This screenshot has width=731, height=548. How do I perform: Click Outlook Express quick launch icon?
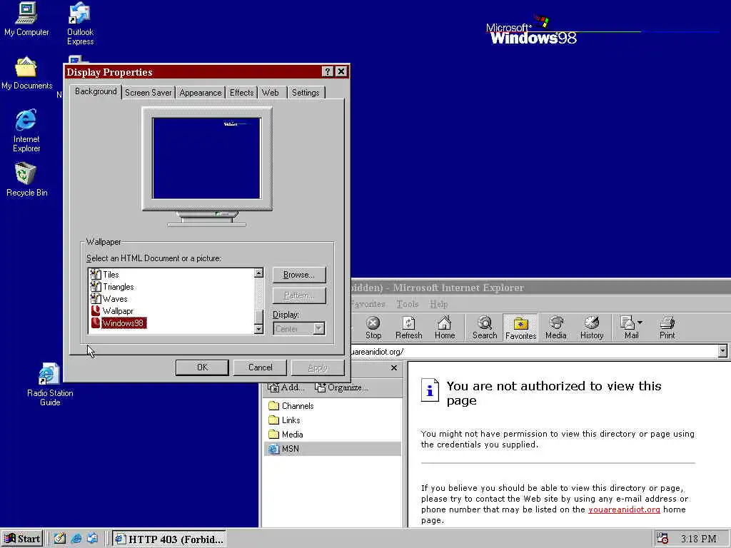[92, 538]
